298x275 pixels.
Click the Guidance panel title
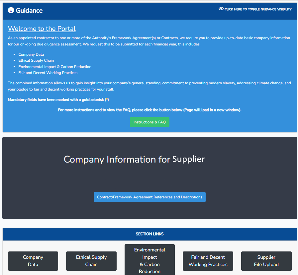(x=29, y=10)
